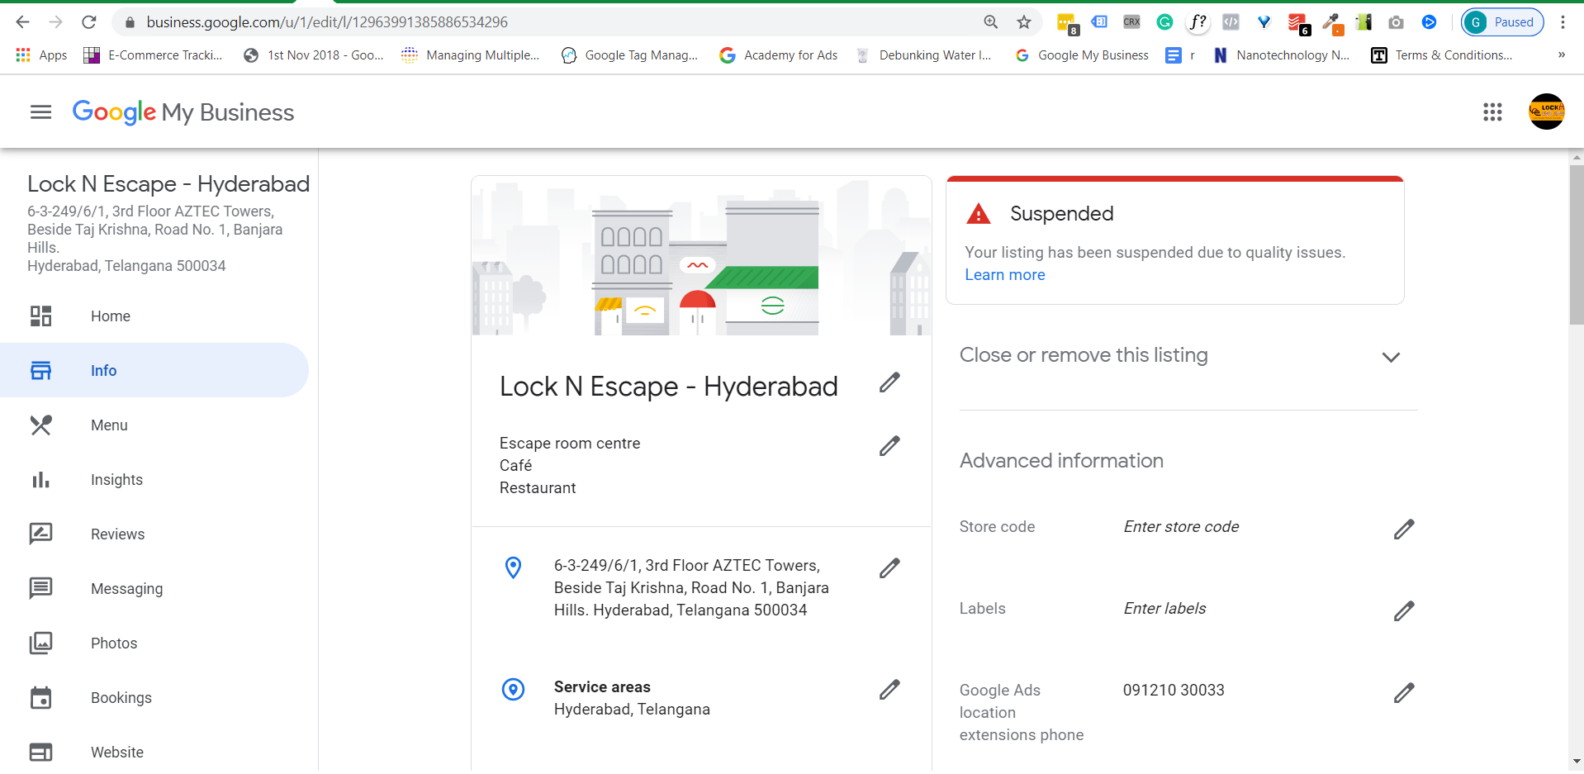Click the Google My Business logo
Image resolution: width=1584 pixels, height=774 pixels.
click(x=183, y=112)
